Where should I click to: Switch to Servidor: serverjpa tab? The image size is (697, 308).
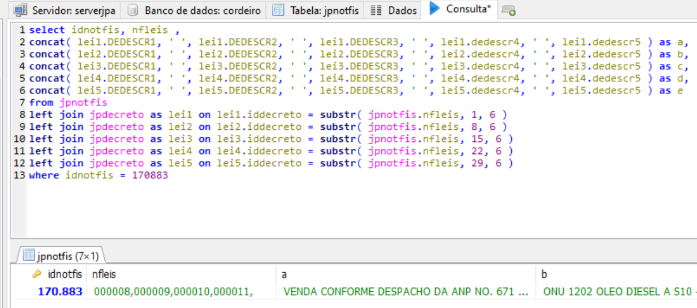[66, 10]
